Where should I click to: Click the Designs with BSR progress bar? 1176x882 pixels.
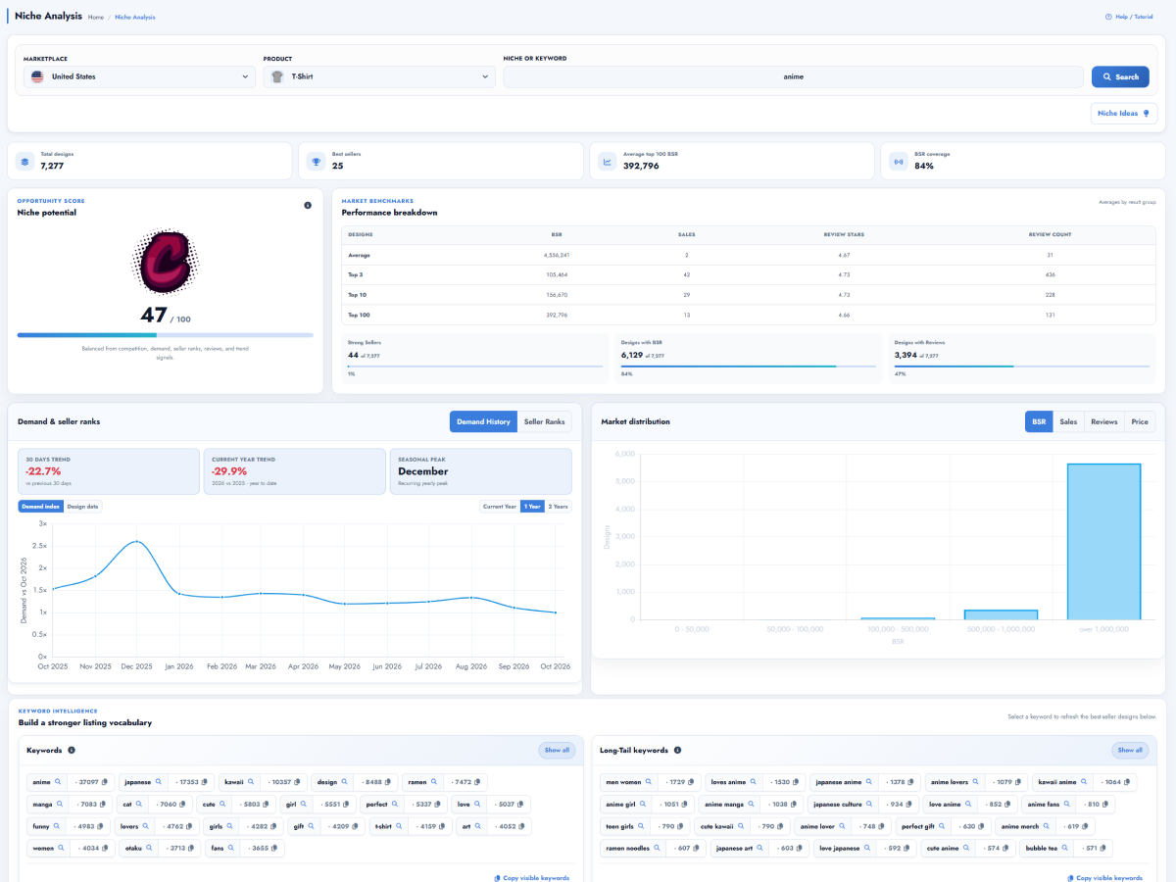[x=749, y=367]
